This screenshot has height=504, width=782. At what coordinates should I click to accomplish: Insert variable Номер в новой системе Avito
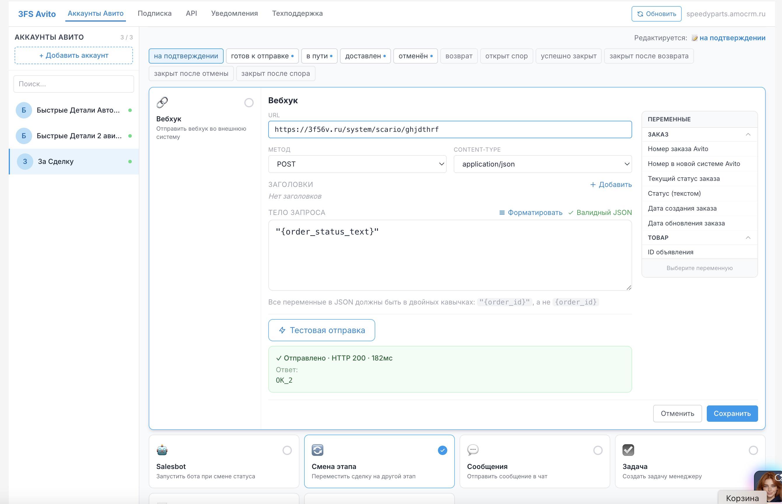coord(699,164)
